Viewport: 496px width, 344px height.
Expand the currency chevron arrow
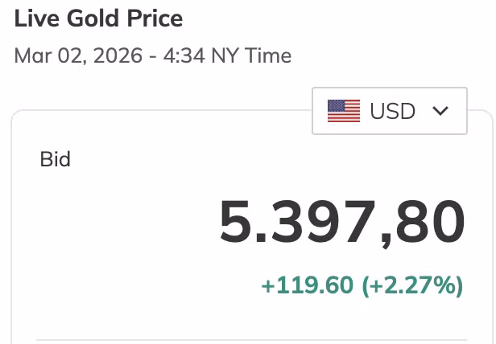(440, 111)
